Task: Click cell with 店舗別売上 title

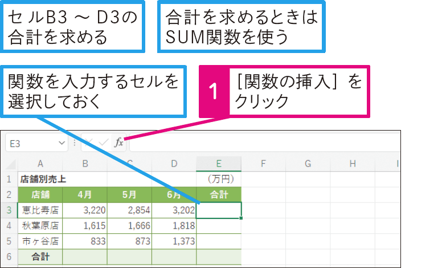Action: [x=40, y=179]
